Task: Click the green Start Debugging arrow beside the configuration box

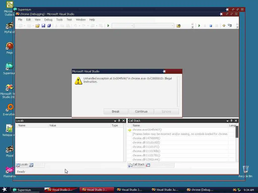Action: (108, 26)
